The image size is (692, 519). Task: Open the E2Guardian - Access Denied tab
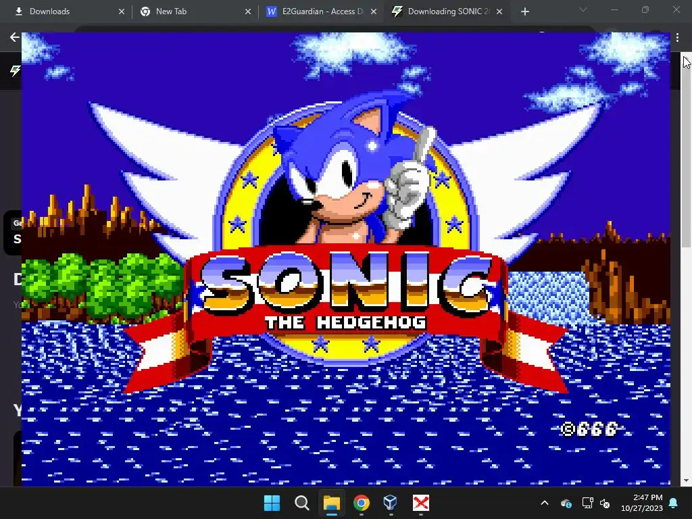pos(321,12)
